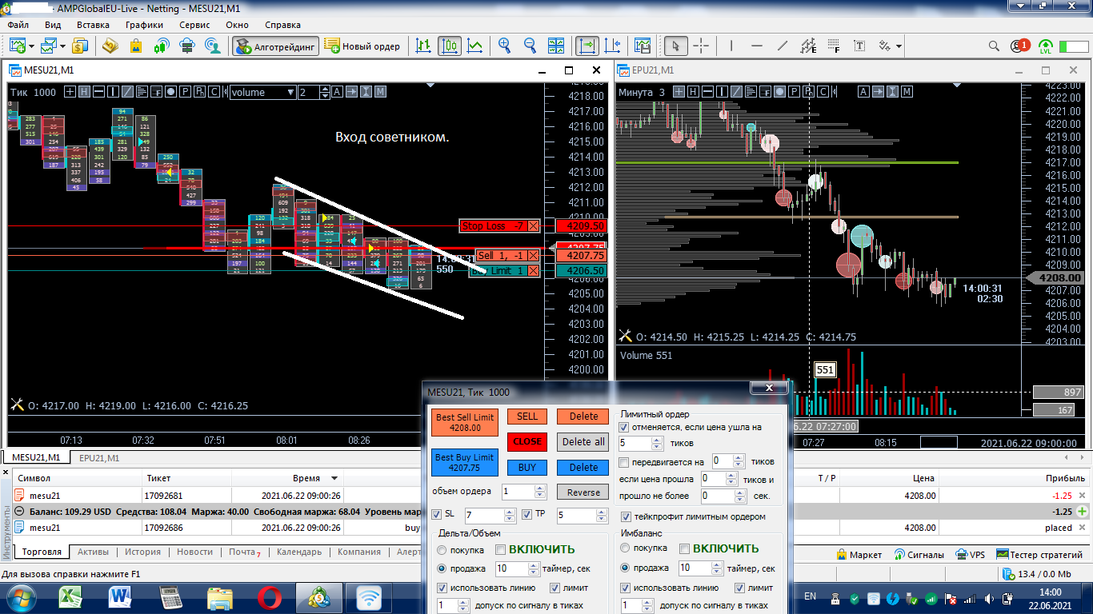Viewport: 1093px width, 614px height.
Task: Expand the graphical objects dropdown in the toolbar
Action: click(x=899, y=46)
